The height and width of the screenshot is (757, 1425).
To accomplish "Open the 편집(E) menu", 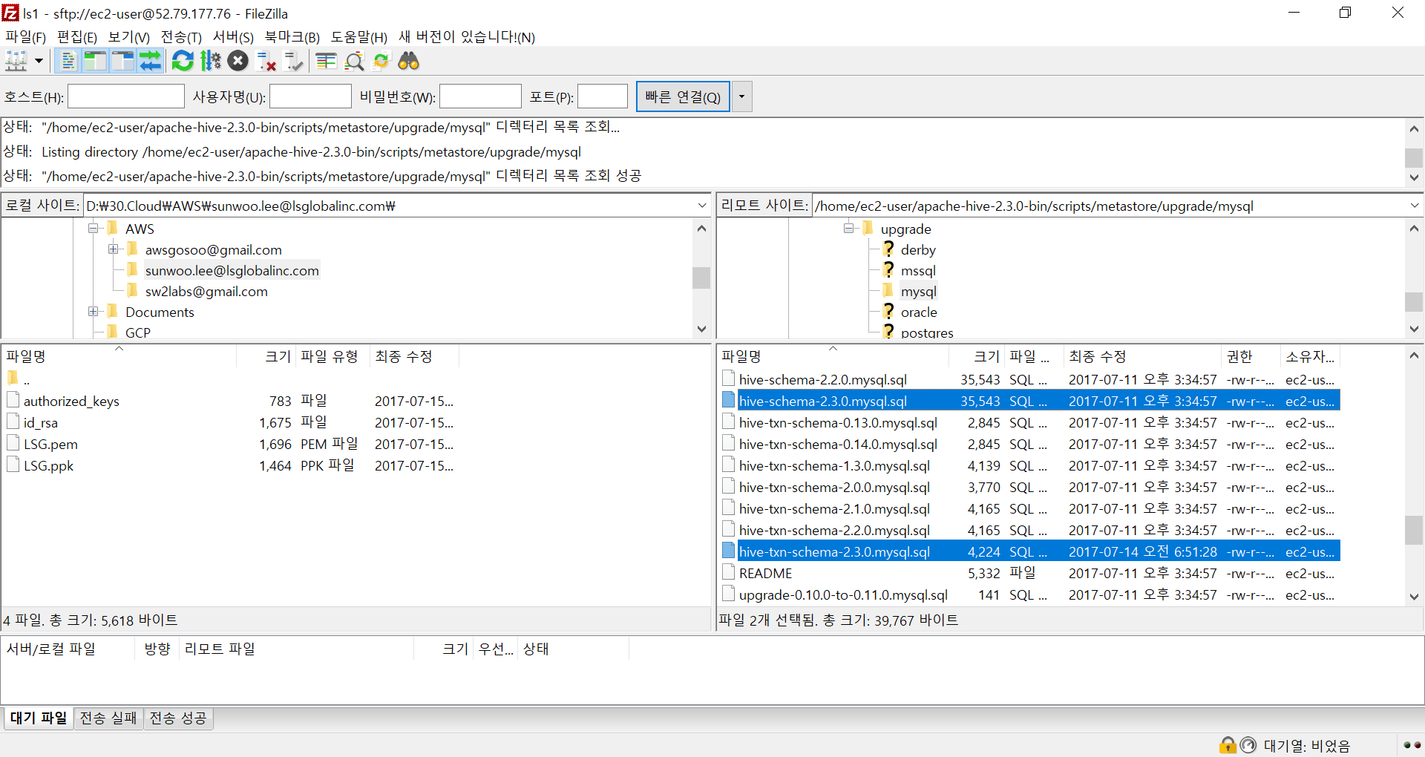I will click(x=77, y=37).
